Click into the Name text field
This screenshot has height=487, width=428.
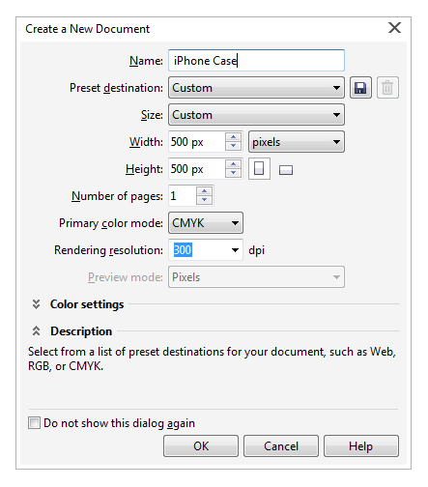tap(256, 61)
